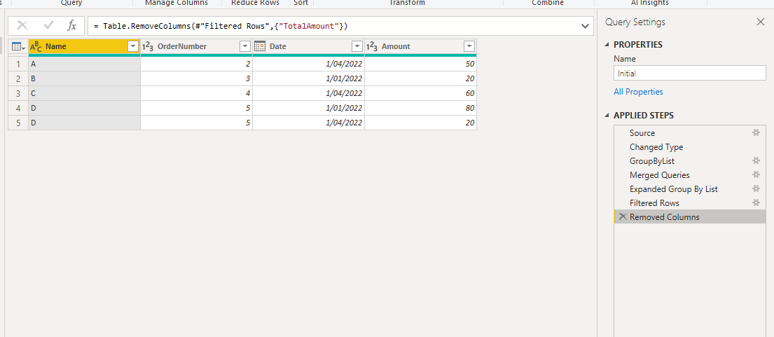774x337 pixels.
Task: Select row number 5 in the grid
Action: click(18, 123)
